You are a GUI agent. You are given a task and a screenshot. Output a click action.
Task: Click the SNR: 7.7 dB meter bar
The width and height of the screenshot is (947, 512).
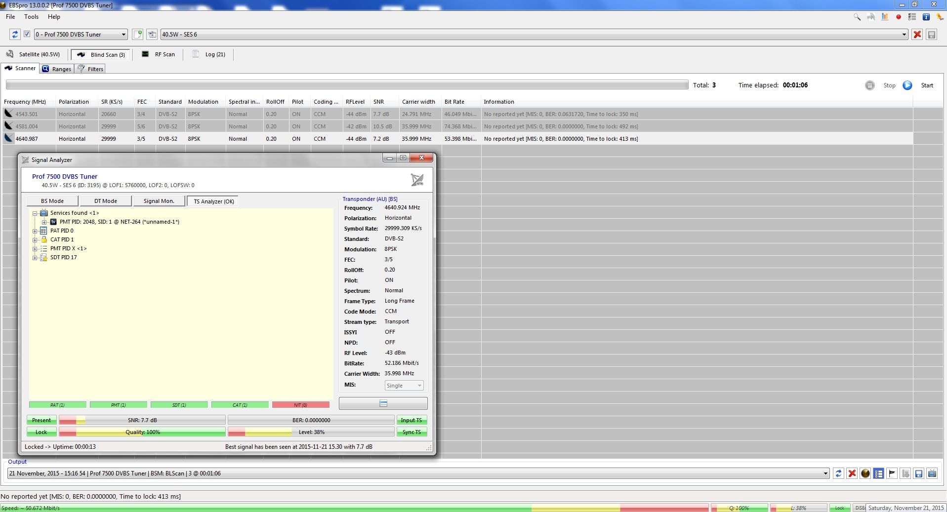(x=142, y=420)
